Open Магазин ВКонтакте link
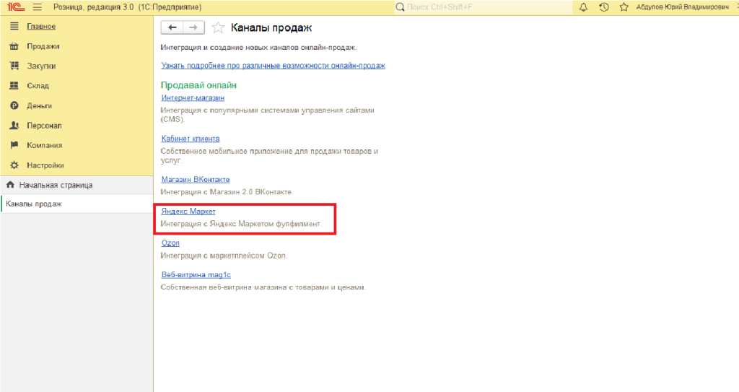Screen dimensions: 739x392 [196, 179]
